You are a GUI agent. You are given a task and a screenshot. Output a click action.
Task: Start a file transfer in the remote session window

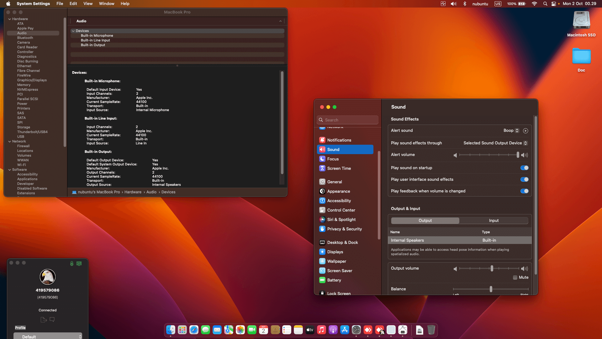43,320
